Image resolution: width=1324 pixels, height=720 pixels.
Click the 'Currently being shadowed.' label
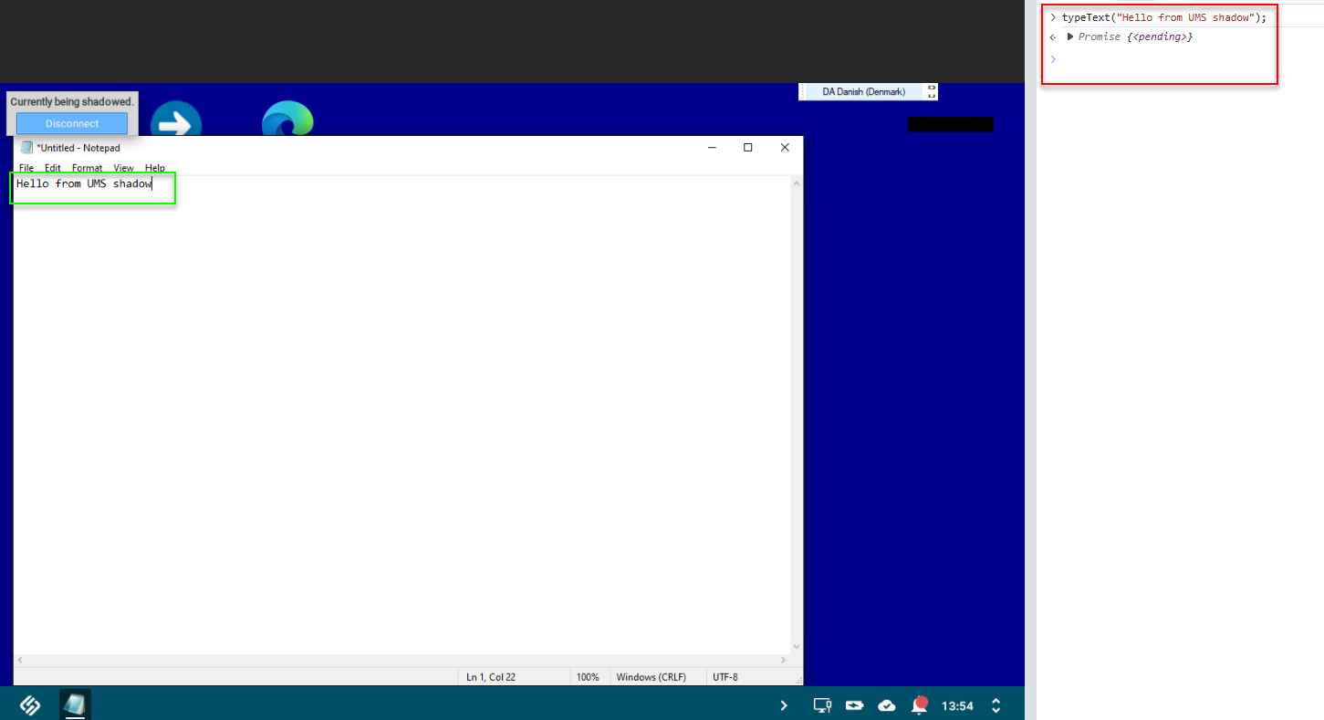[72, 101]
